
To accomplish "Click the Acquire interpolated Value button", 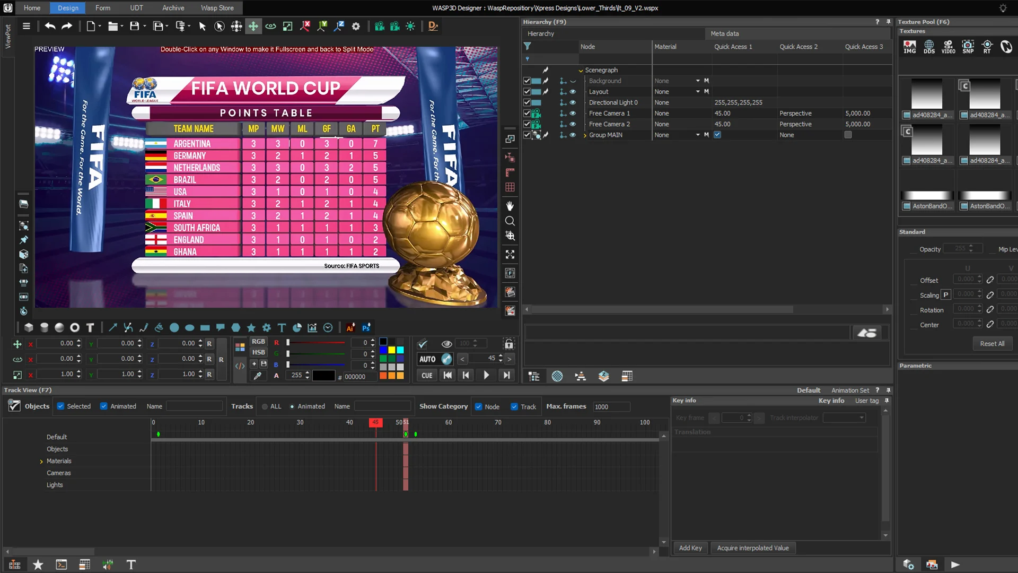I will [x=752, y=548].
